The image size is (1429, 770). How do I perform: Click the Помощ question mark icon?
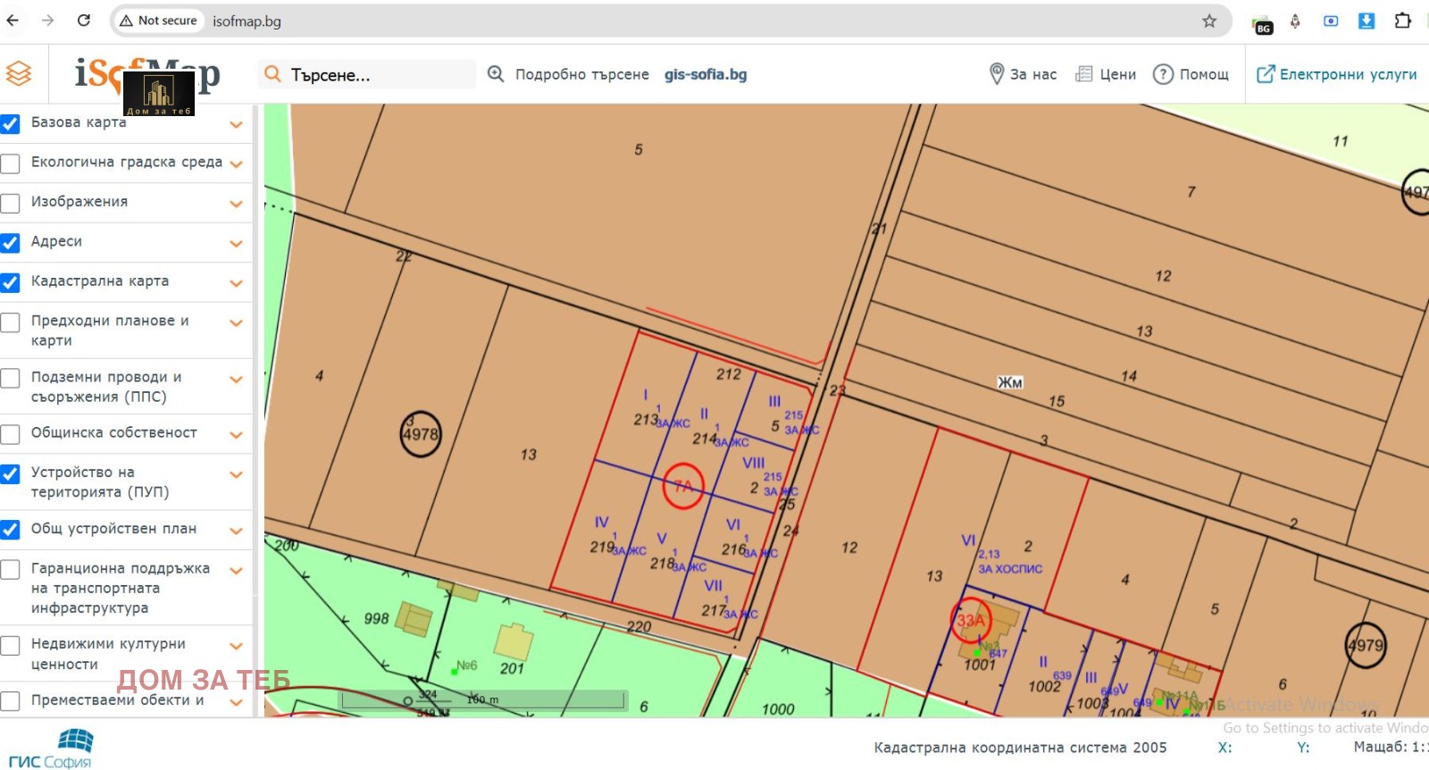coord(1163,74)
